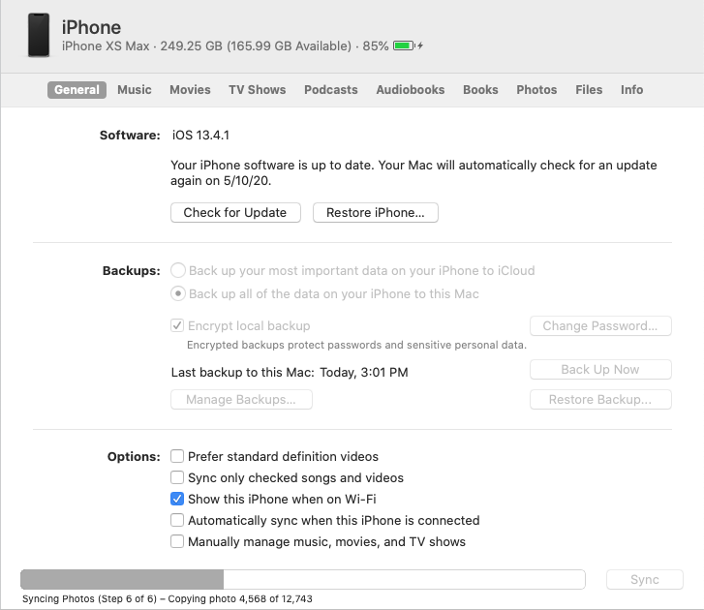Enable Prefer standard definition videos
The width and height of the screenshot is (704, 610).
coord(177,456)
